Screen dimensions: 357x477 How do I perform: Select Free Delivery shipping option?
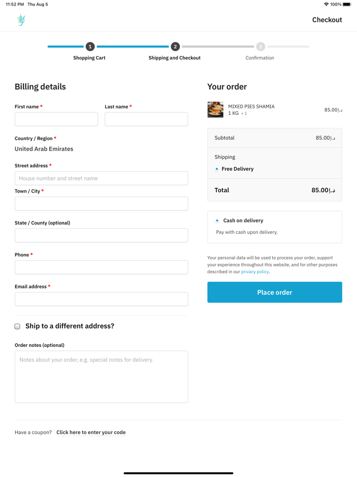point(217,169)
